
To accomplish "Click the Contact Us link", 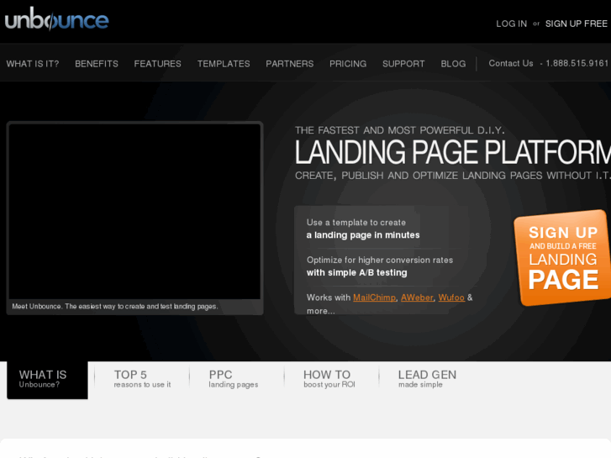I will pyautogui.click(x=511, y=63).
